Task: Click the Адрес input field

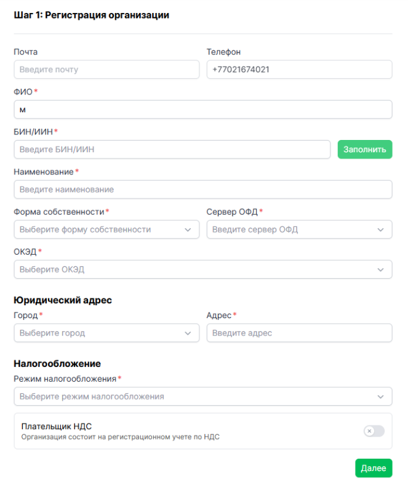Action: tap(299, 333)
